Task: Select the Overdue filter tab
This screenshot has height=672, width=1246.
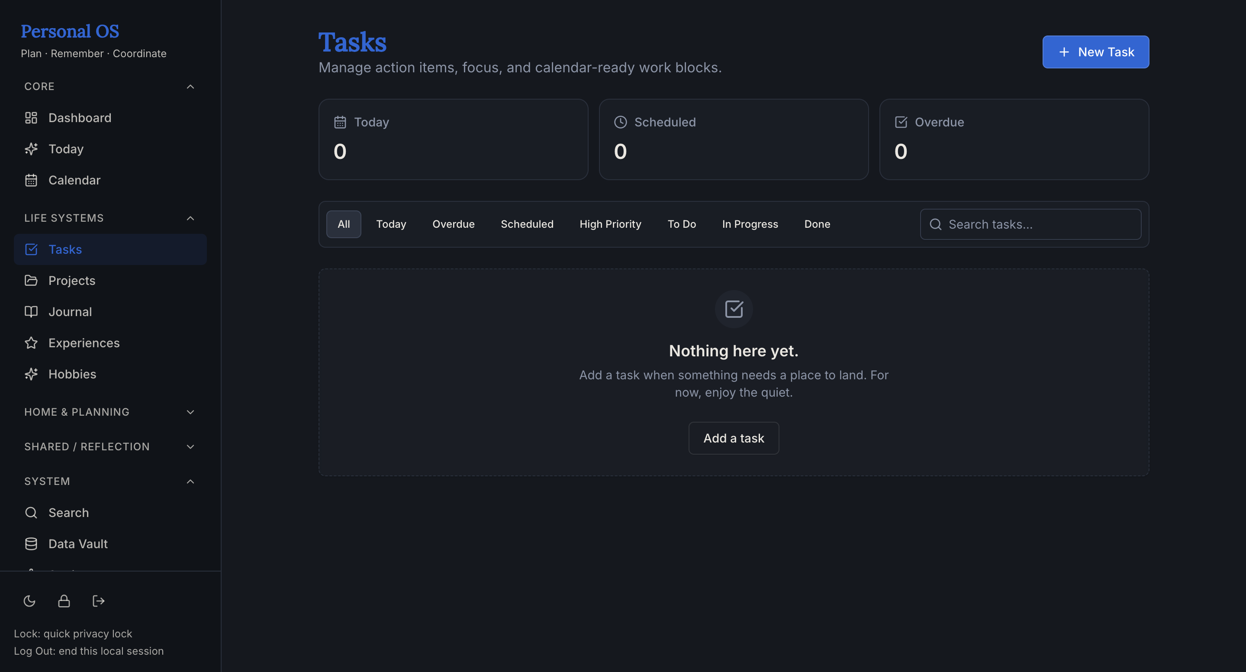Action: [x=453, y=224]
